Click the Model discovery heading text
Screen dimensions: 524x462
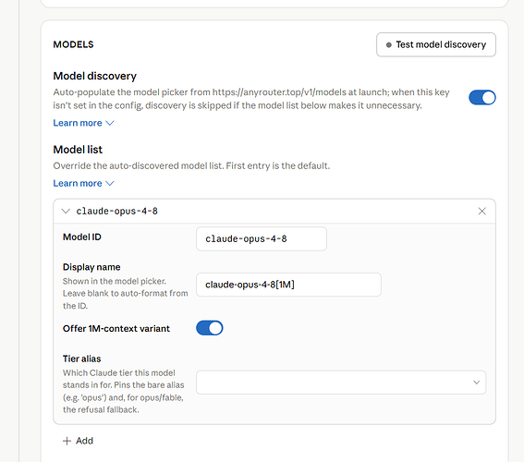click(95, 76)
